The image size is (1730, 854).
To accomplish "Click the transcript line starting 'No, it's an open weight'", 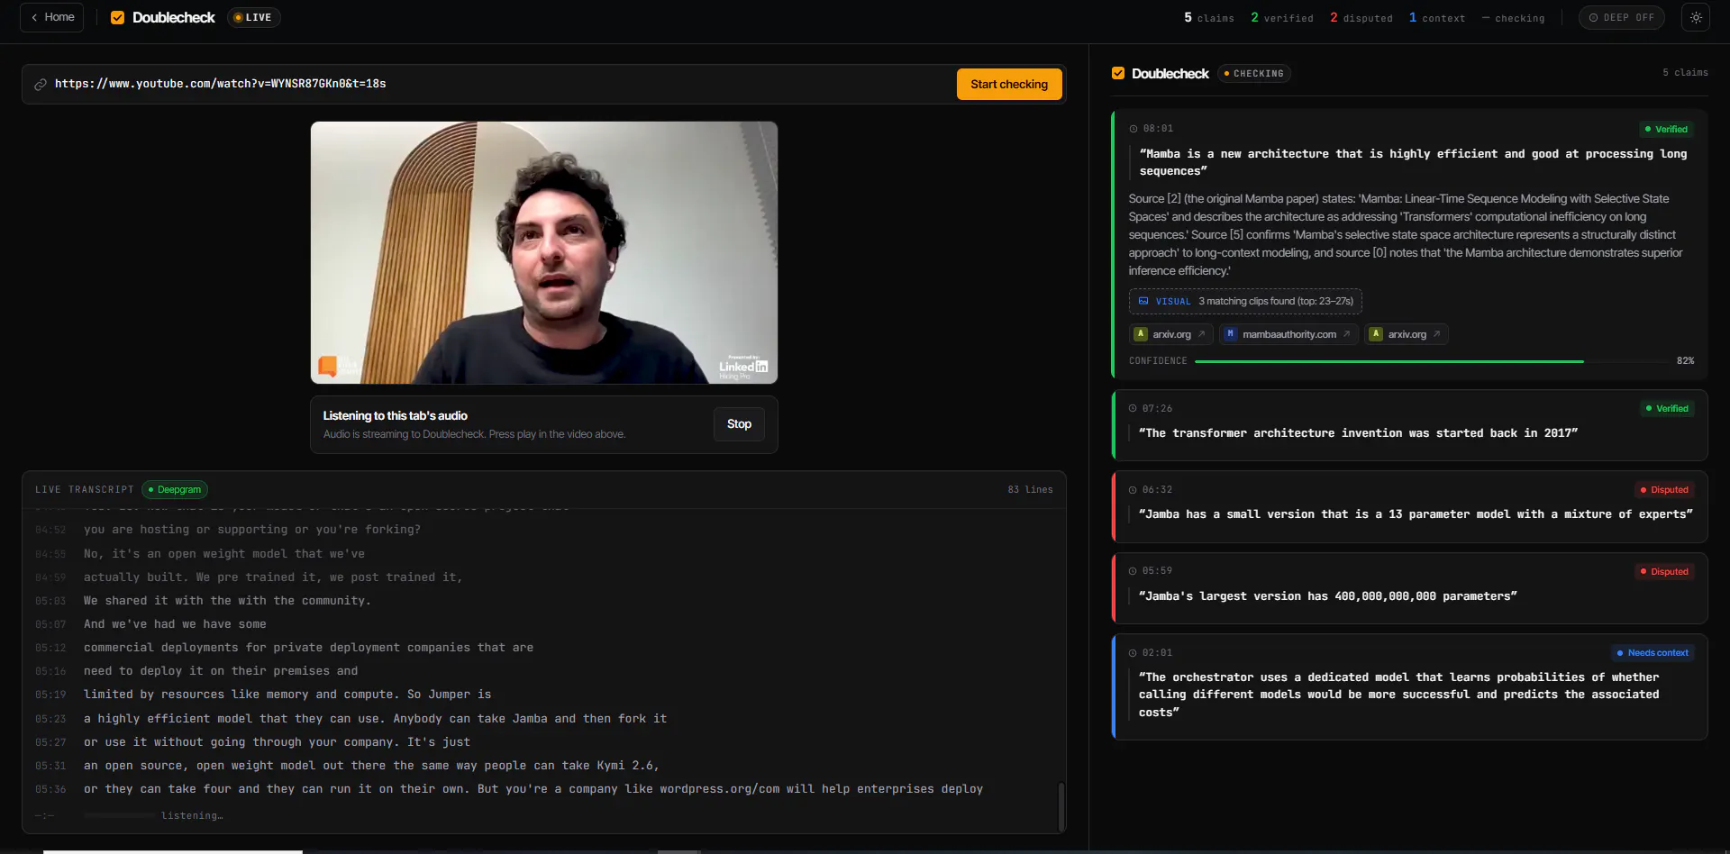I will pos(224,554).
